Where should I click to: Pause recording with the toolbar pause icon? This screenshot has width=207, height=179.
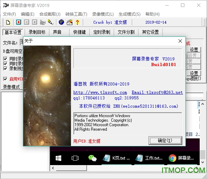coord(26,22)
